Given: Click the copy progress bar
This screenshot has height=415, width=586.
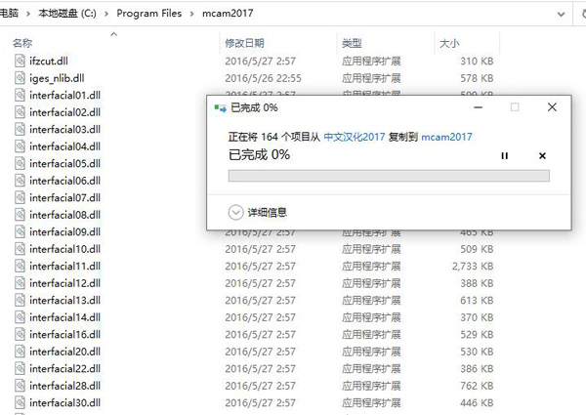Looking at the screenshot, I should coord(389,176).
